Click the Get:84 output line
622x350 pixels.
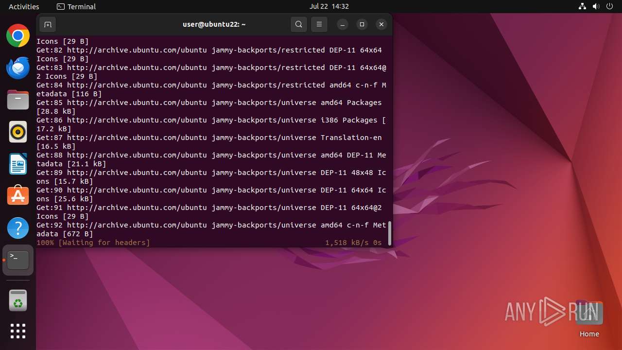[x=211, y=89]
